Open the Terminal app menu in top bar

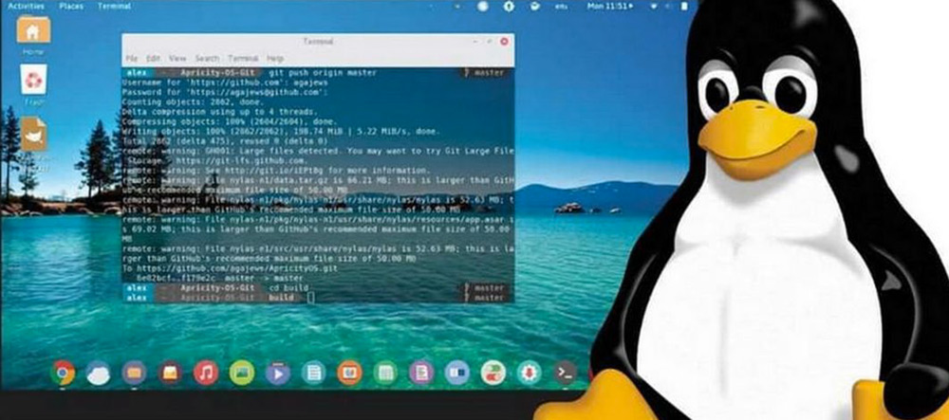tap(114, 6)
